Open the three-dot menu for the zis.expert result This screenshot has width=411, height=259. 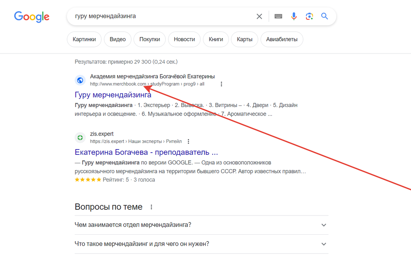pos(188,141)
